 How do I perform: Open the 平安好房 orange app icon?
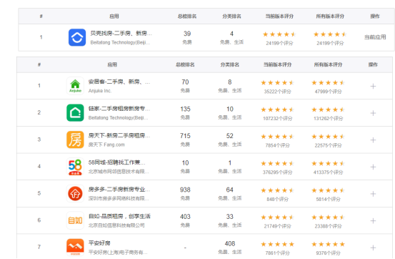point(75,247)
